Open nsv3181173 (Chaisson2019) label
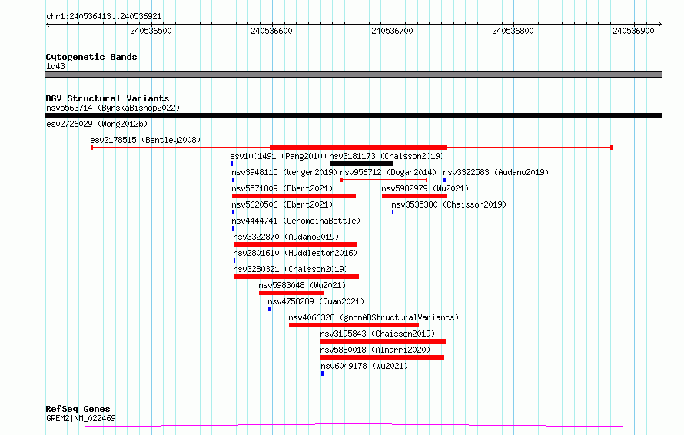 [x=387, y=156]
